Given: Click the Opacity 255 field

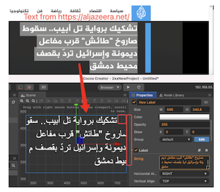Looking at the screenshot, I should 184,124.
